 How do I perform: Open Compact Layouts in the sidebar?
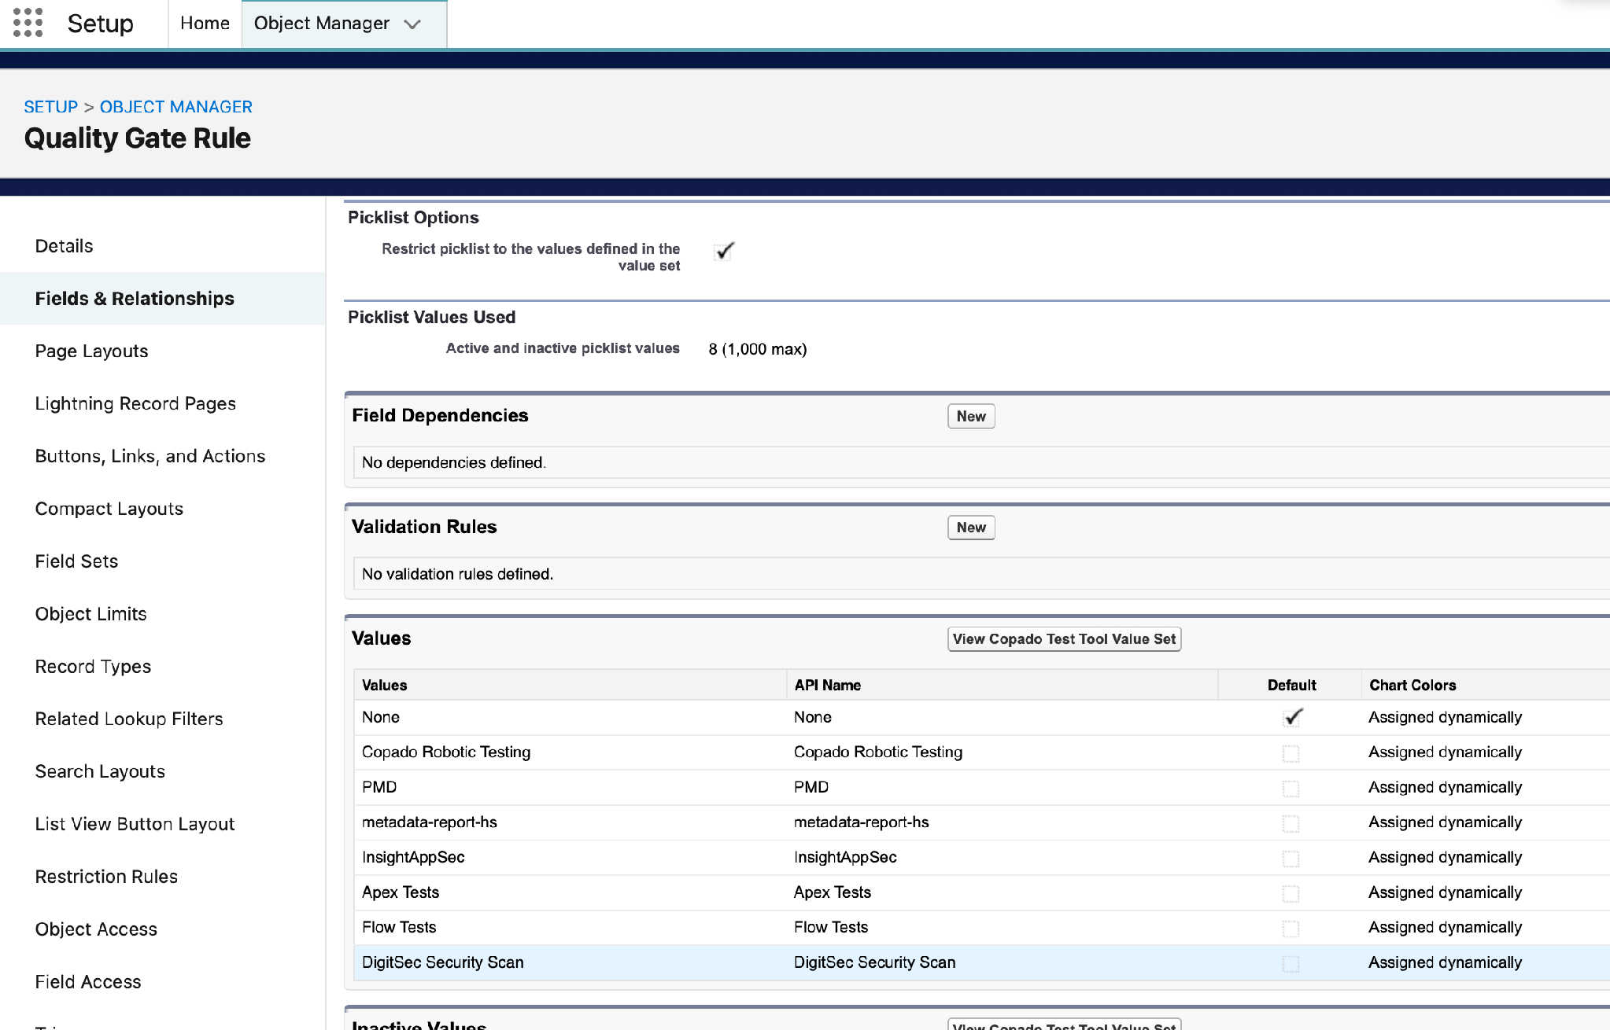109,509
